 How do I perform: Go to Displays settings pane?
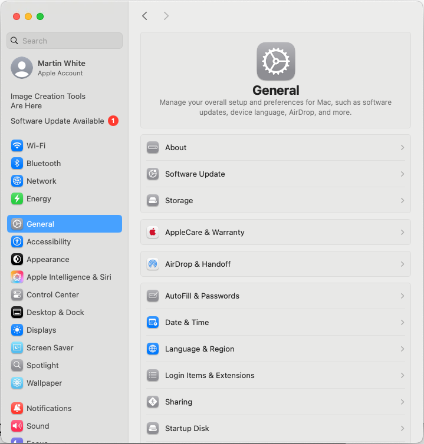[x=41, y=330]
